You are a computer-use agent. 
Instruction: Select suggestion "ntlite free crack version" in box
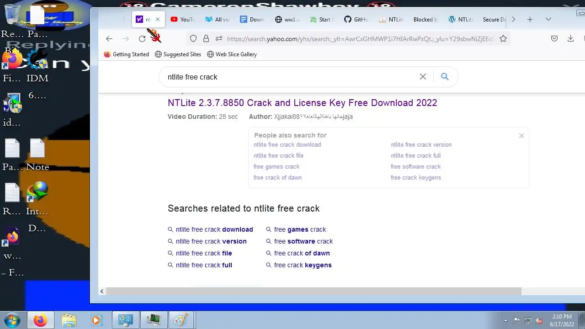(x=421, y=144)
